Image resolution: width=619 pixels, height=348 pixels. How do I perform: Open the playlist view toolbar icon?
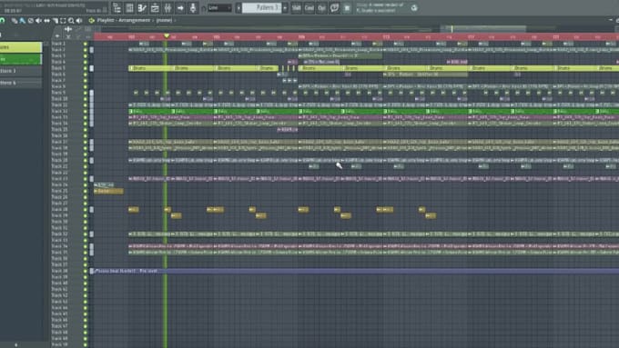tap(117, 8)
